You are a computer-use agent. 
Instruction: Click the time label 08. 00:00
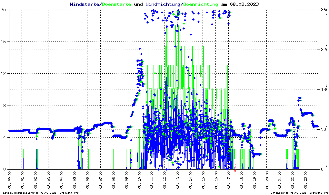click(x=10, y=180)
